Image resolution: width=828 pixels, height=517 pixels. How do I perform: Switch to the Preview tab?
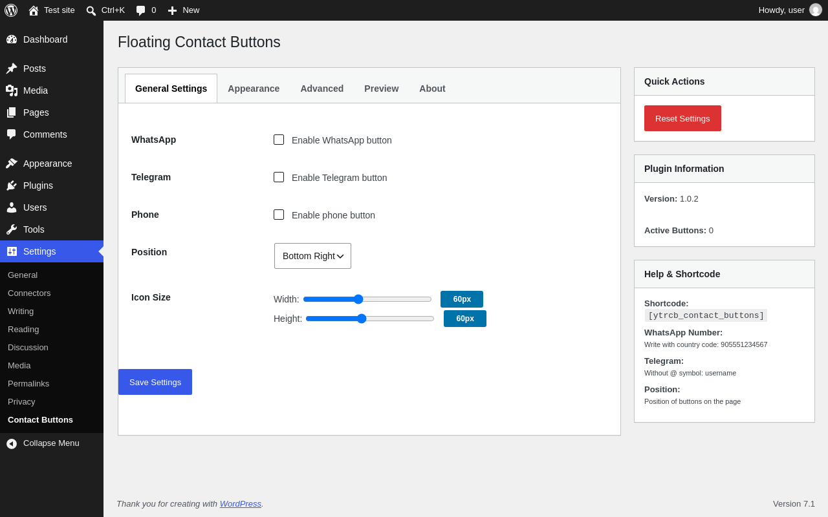pyautogui.click(x=382, y=89)
